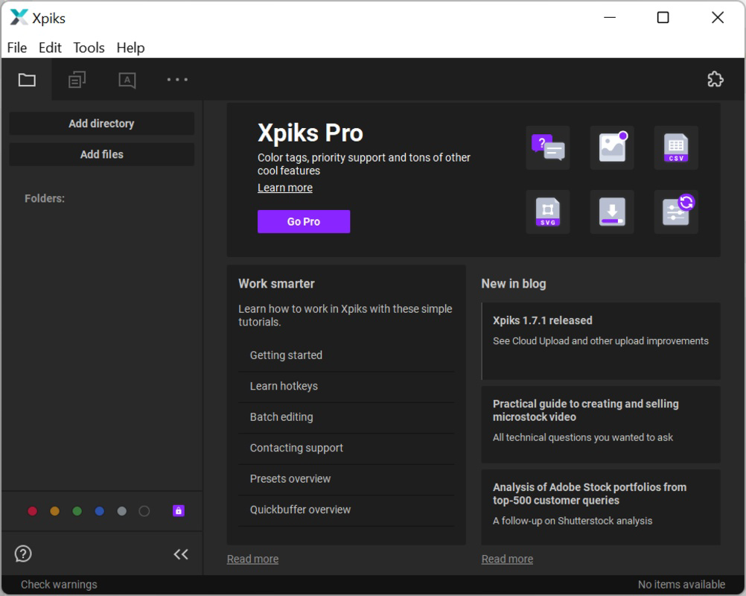Open the Contacting support tutorial

point(346,448)
